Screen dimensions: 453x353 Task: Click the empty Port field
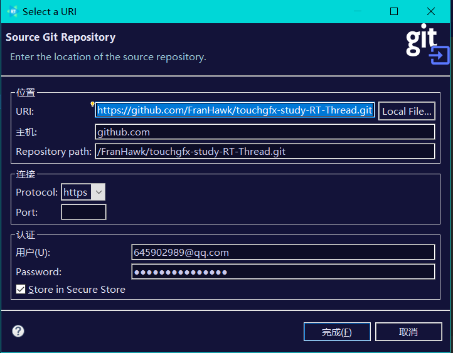(84, 212)
